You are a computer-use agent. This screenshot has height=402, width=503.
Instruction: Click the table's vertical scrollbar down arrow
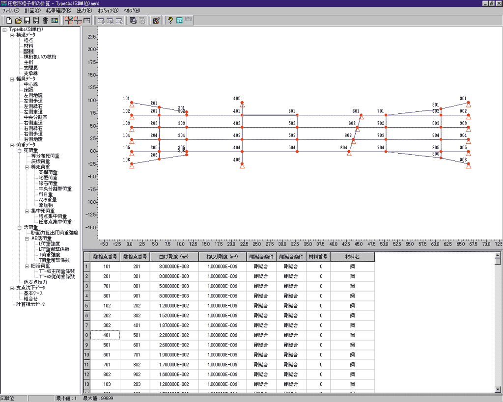coord(499,389)
